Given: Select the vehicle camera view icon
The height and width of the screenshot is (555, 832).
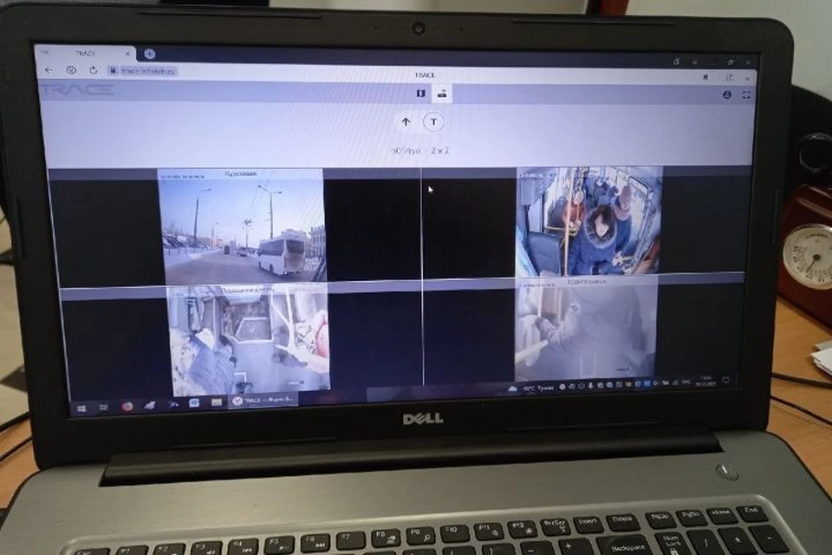Looking at the screenshot, I should click(x=441, y=94).
